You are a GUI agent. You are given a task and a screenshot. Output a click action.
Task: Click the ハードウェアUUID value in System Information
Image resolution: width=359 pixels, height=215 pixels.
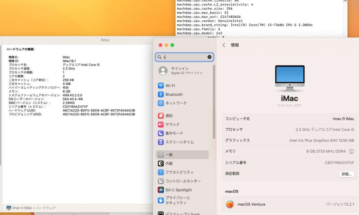coord(99,110)
